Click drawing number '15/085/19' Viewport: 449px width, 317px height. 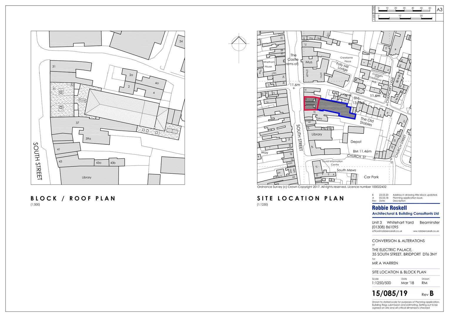390,293
